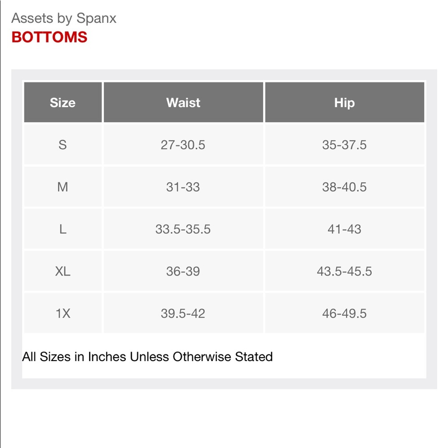Click the Waist column header

(x=183, y=102)
